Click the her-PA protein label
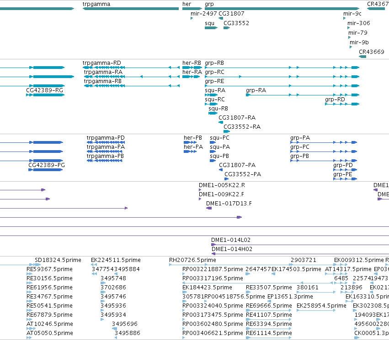389x340 pixels. [x=193, y=147]
